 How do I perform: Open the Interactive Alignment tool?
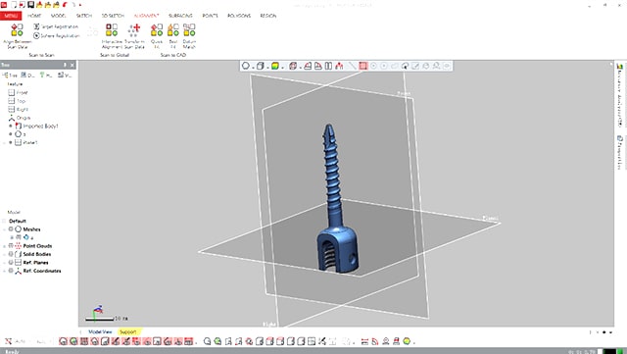point(112,35)
